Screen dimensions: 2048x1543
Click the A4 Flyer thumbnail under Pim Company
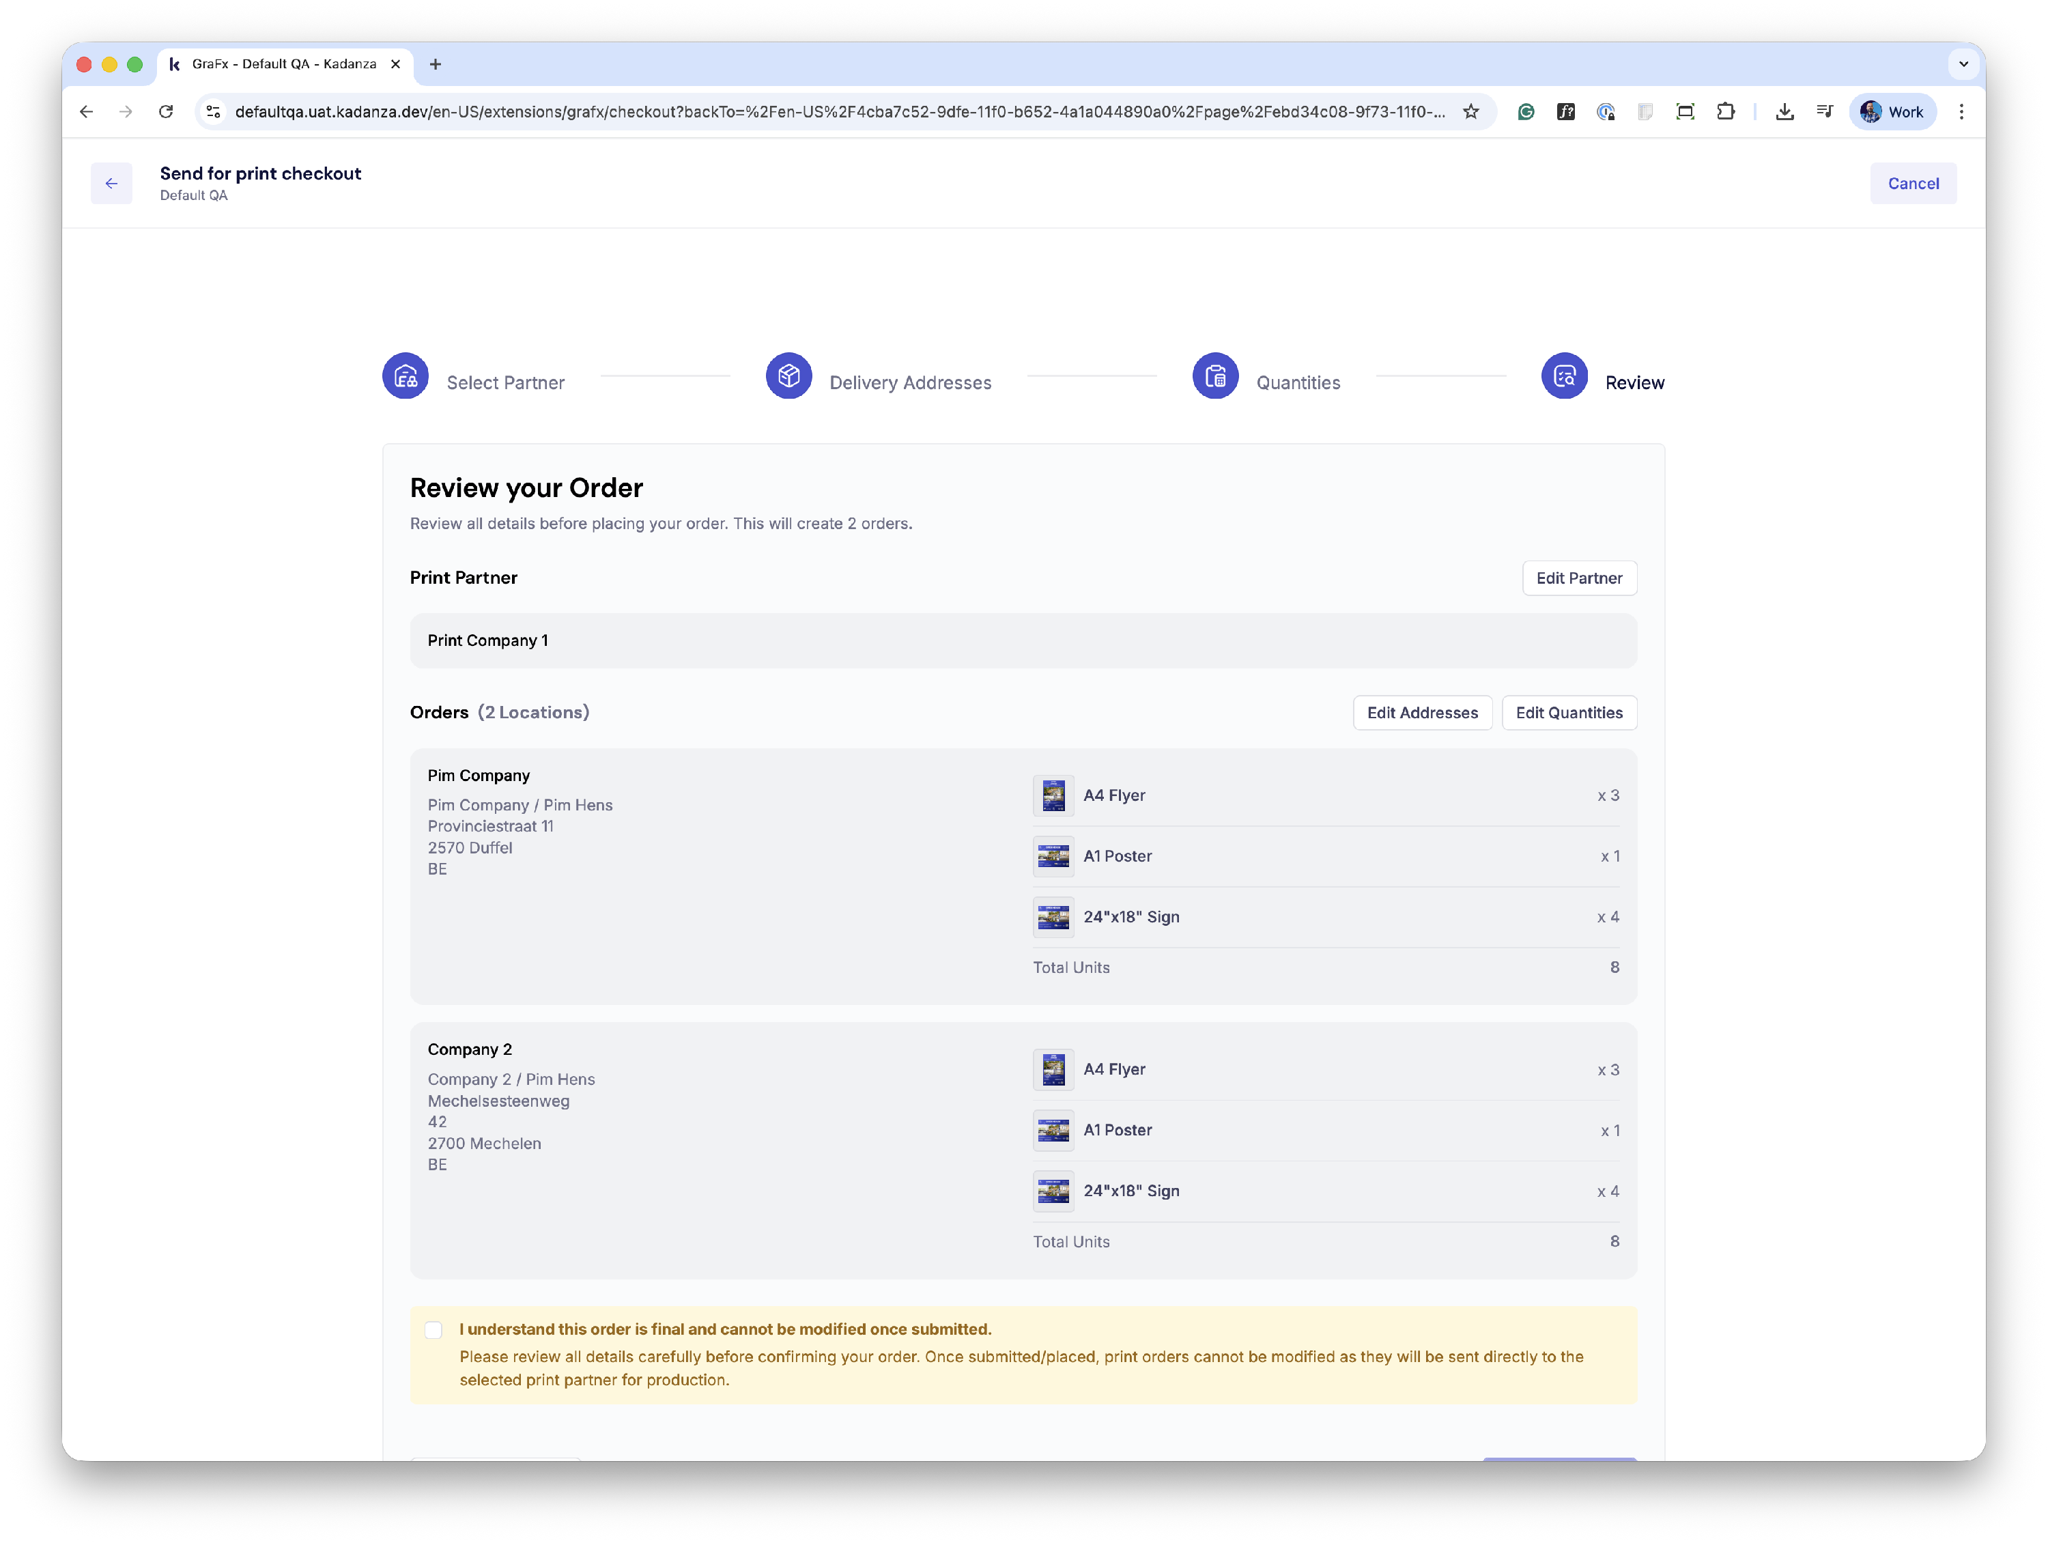pos(1053,795)
